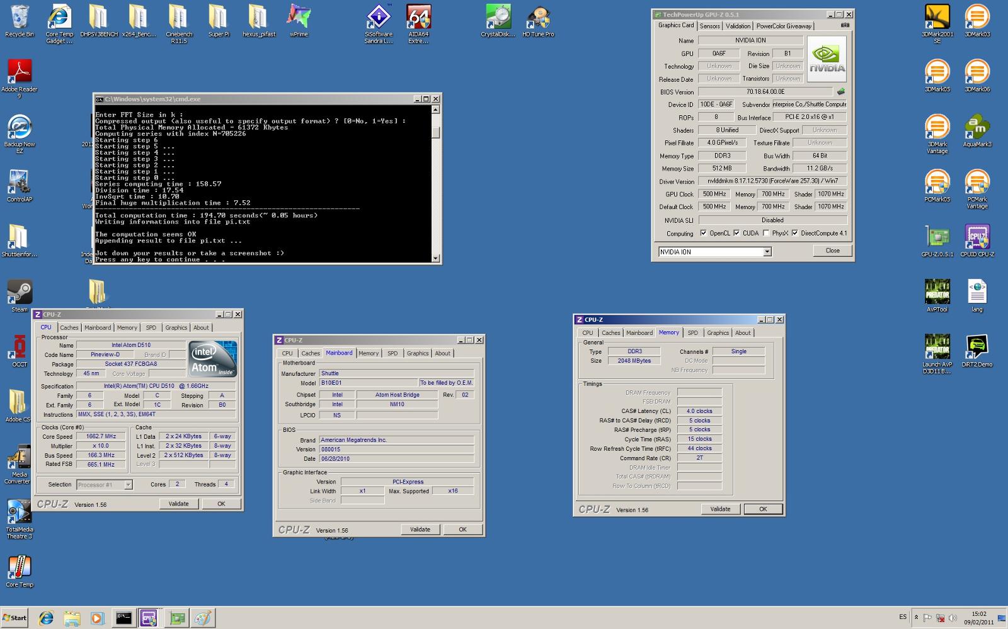Open PowerColor Giveaway tab in GPU-Z

(x=784, y=26)
